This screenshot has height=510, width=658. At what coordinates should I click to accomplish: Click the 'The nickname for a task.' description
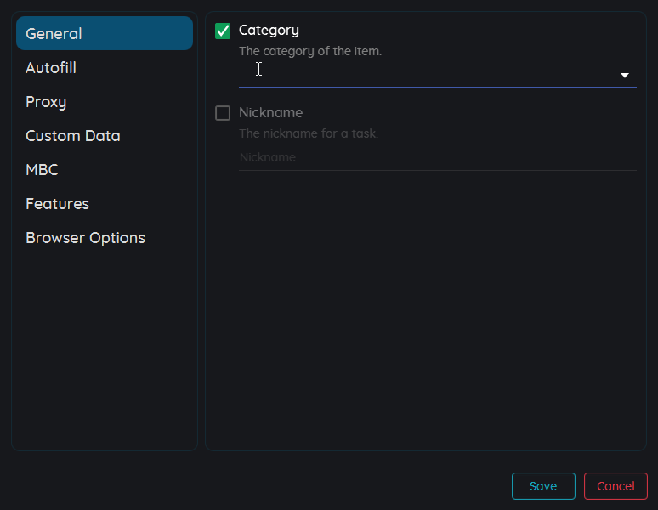click(x=309, y=133)
